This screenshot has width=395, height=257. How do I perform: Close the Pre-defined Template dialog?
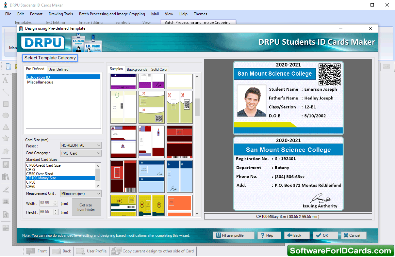point(370,28)
